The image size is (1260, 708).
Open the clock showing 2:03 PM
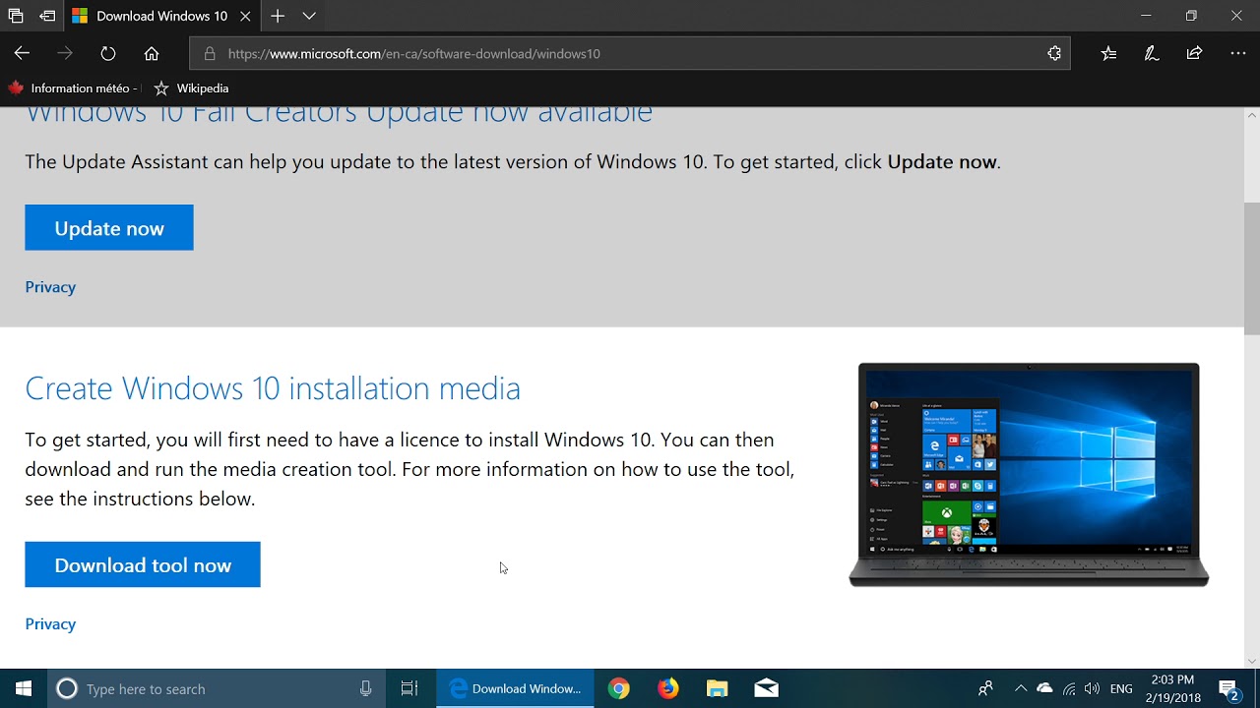1172,688
